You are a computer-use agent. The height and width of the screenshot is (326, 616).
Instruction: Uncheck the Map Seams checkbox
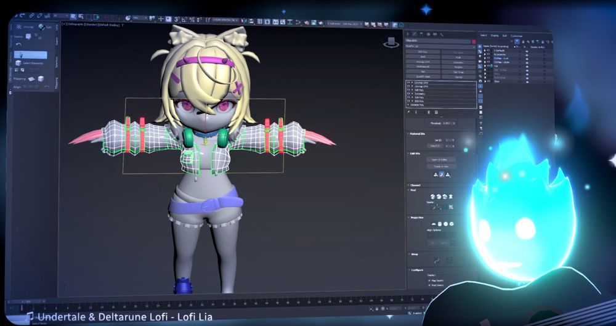click(429, 280)
